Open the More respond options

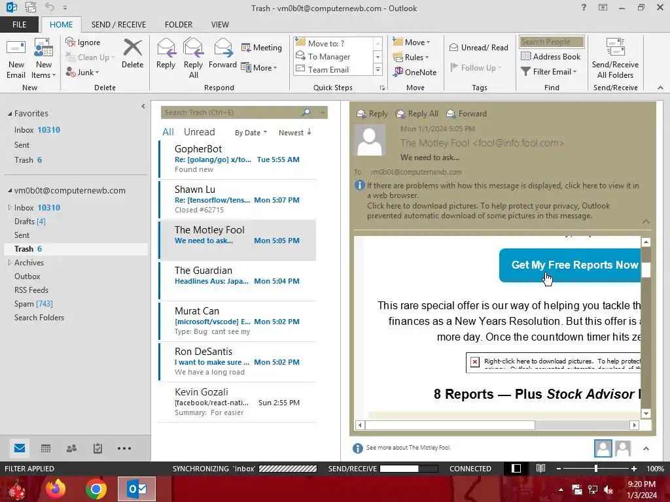[259, 67]
